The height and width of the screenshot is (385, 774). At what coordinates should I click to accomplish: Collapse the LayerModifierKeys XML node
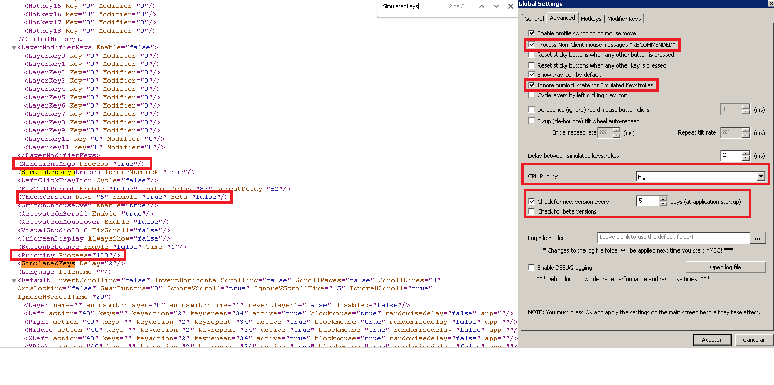point(14,47)
